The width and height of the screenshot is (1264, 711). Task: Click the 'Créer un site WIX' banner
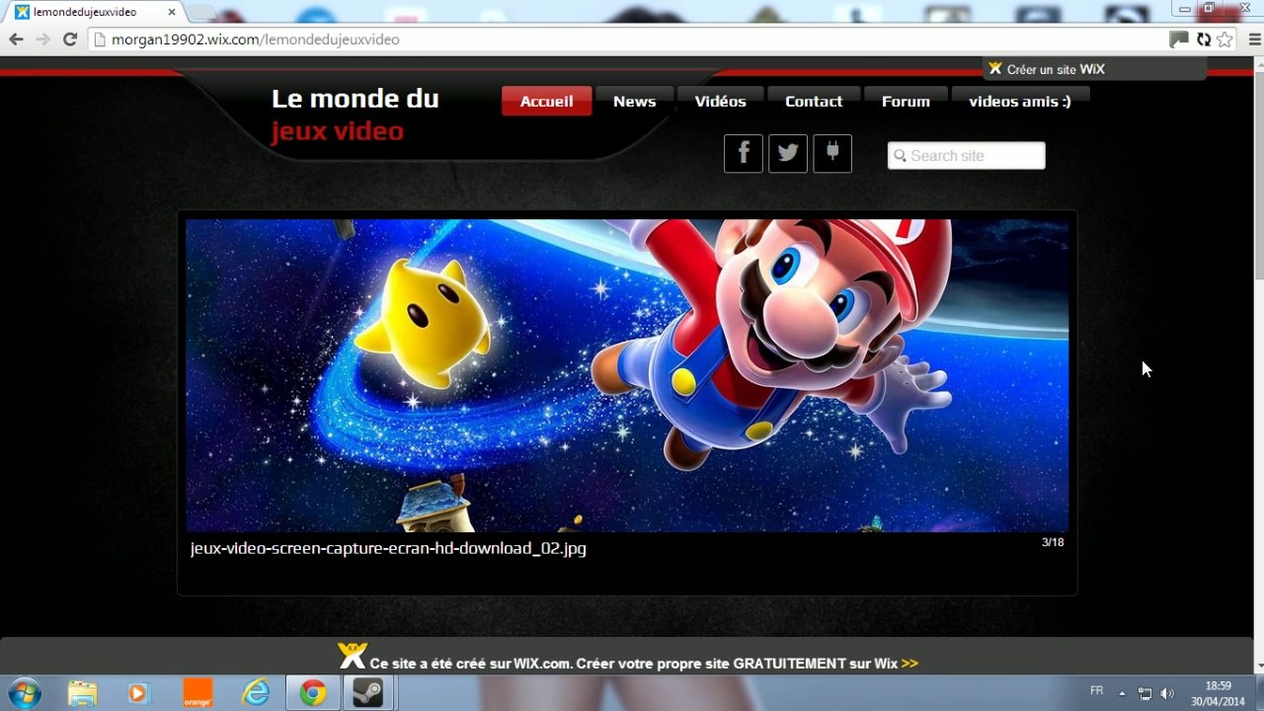point(1094,69)
